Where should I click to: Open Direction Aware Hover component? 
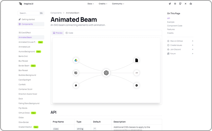28,94
